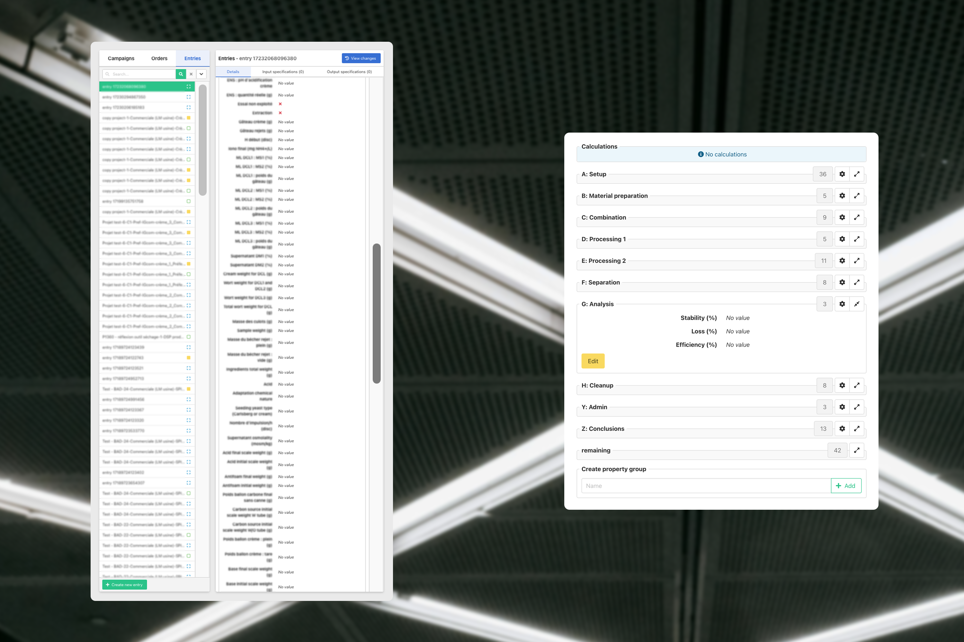
Task: Open settings gear for H: Cleanup group
Action: coord(842,385)
